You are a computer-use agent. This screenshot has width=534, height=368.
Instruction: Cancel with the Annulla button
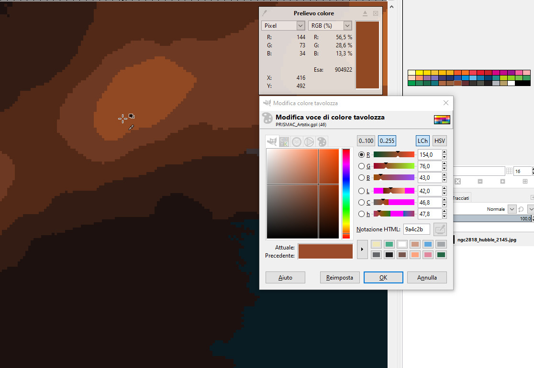(427, 278)
